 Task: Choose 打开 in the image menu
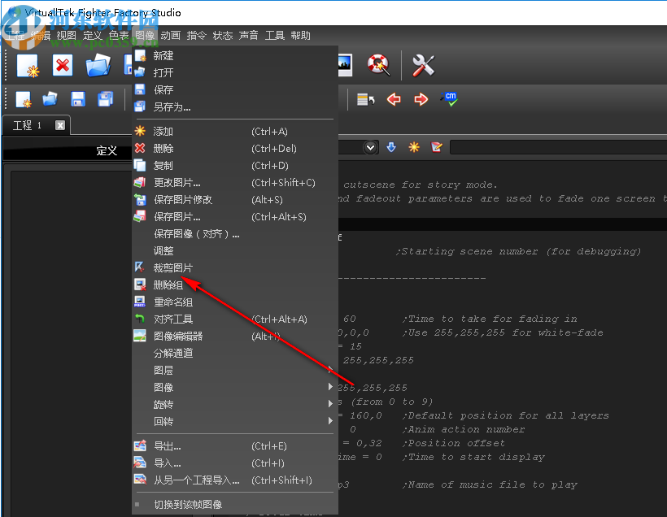pos(235,72)
